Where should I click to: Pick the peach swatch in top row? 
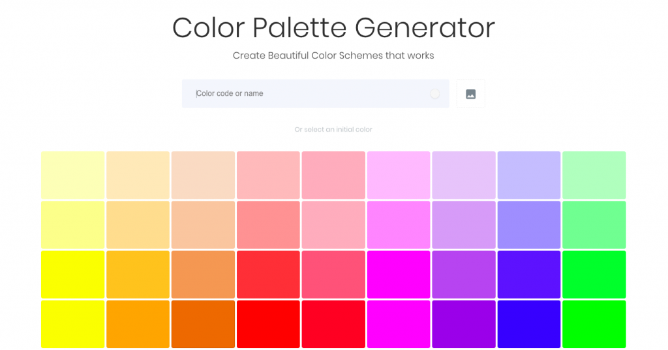click(x=203, y=175)
